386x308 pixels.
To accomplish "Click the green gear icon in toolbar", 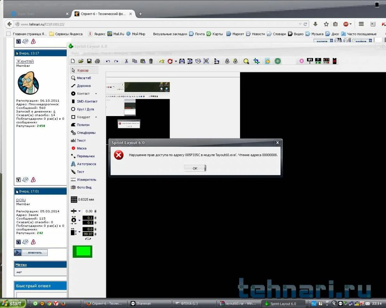I will coord(278,61).
